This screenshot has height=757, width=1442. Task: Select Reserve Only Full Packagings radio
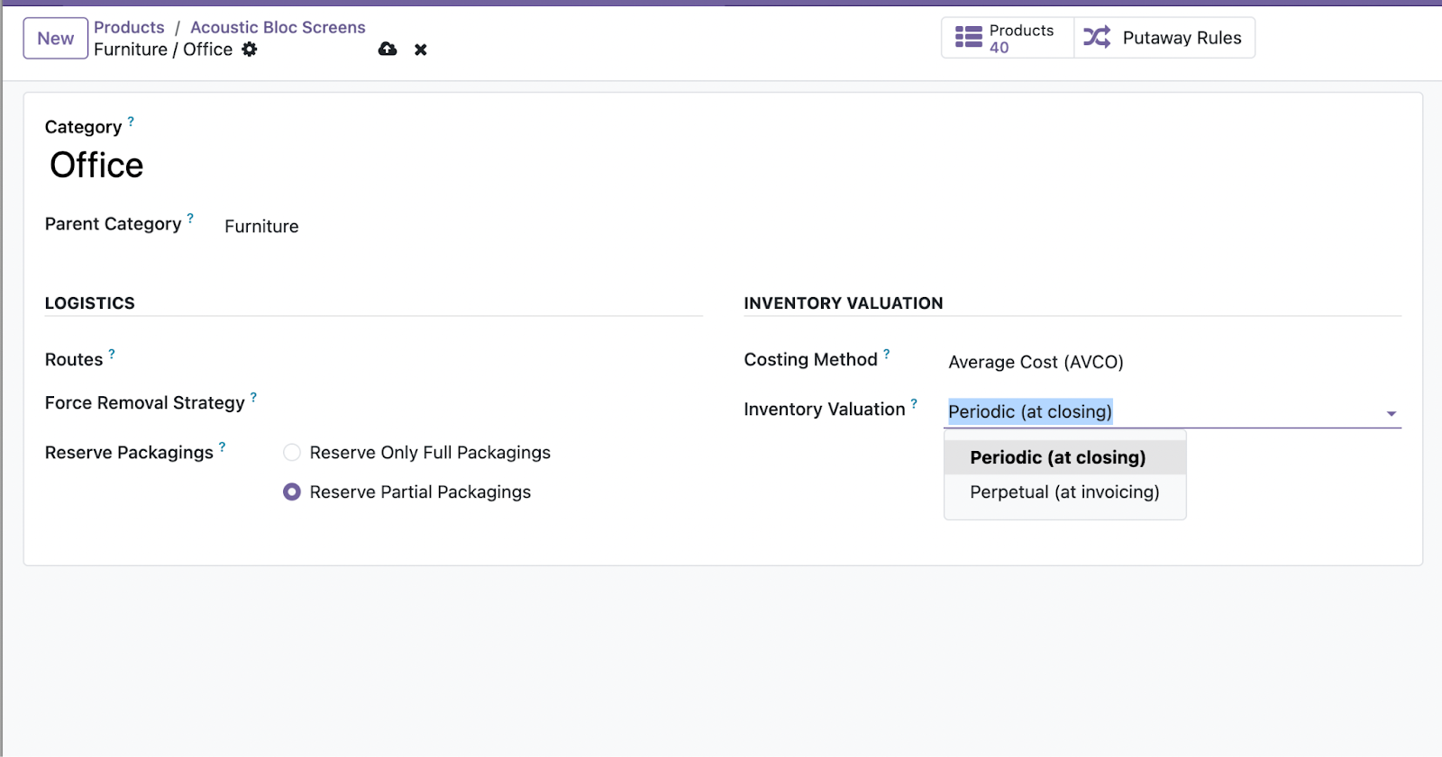tap(292, 453)
